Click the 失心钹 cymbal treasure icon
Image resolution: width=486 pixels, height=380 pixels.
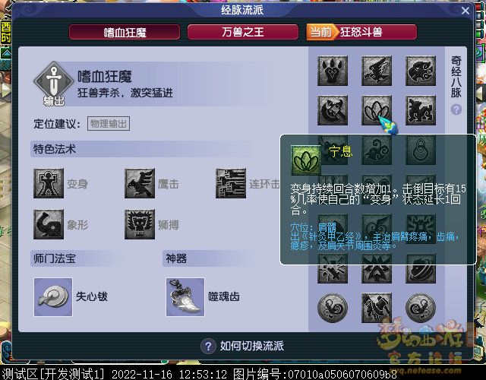53,297
